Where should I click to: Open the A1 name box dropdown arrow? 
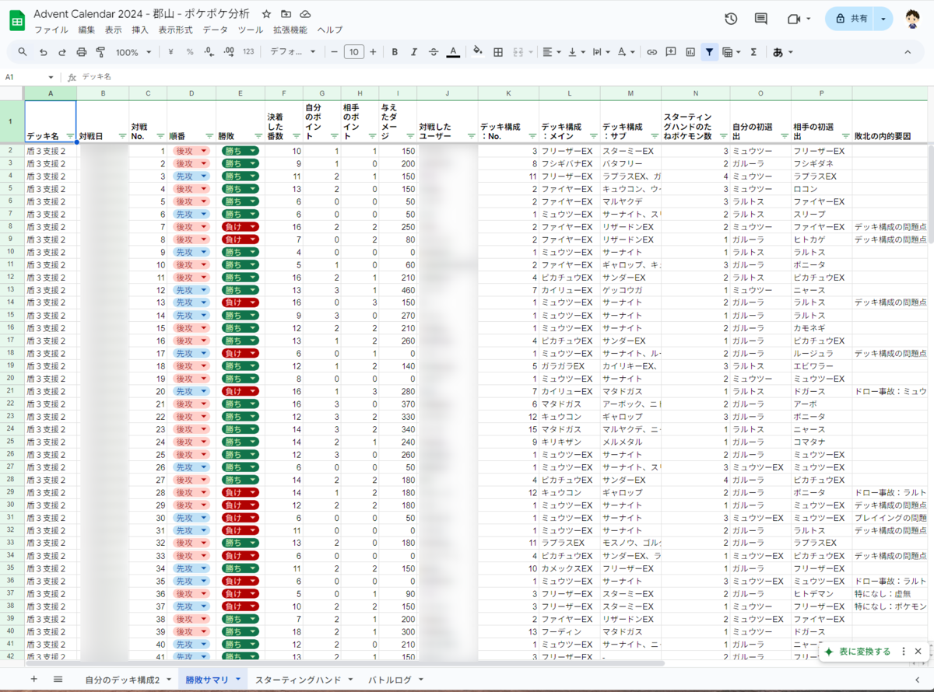(51, 77)
